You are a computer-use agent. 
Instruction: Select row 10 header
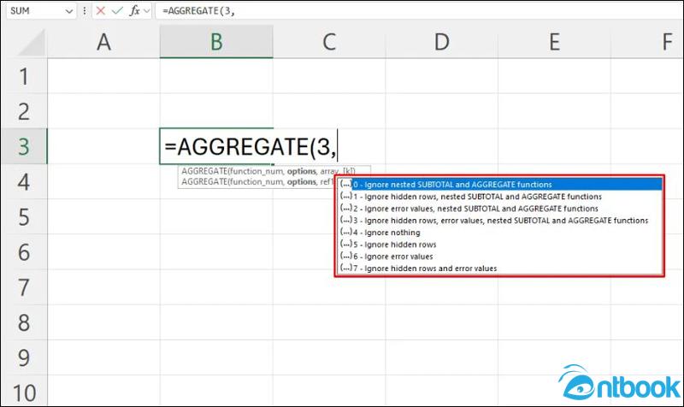24,392
